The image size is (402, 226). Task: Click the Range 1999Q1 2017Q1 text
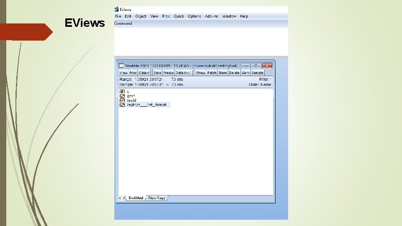(x=141, y=80)
